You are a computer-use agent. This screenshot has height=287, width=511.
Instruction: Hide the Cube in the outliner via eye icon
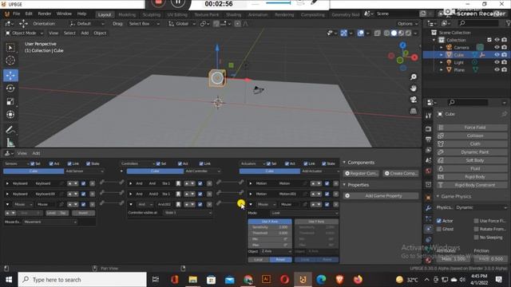tap(497, 55)
